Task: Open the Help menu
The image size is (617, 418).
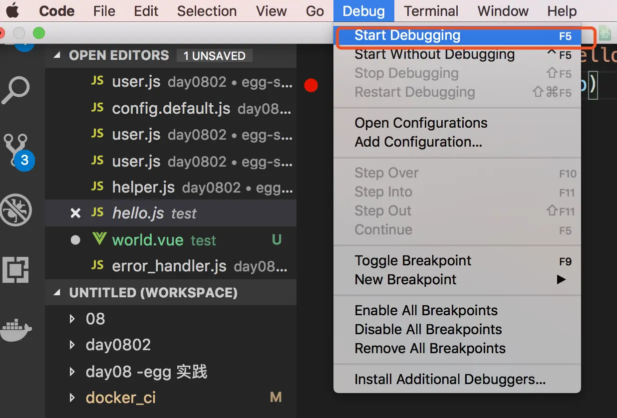Action: click(562, 11)
